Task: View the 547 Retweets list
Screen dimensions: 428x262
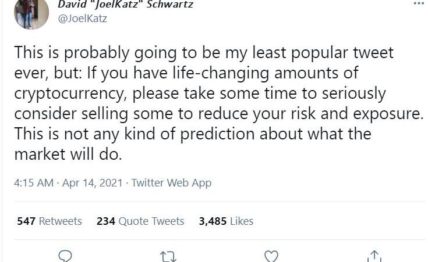Action: [49, 221]
